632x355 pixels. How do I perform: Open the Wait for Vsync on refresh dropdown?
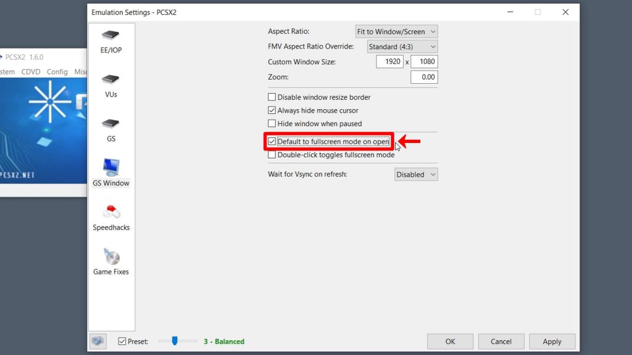(415, 174)
